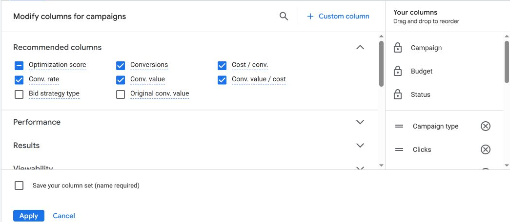Click the Original conv. value label
Viewport: 510px width, 222px height.
pos(160,93)
